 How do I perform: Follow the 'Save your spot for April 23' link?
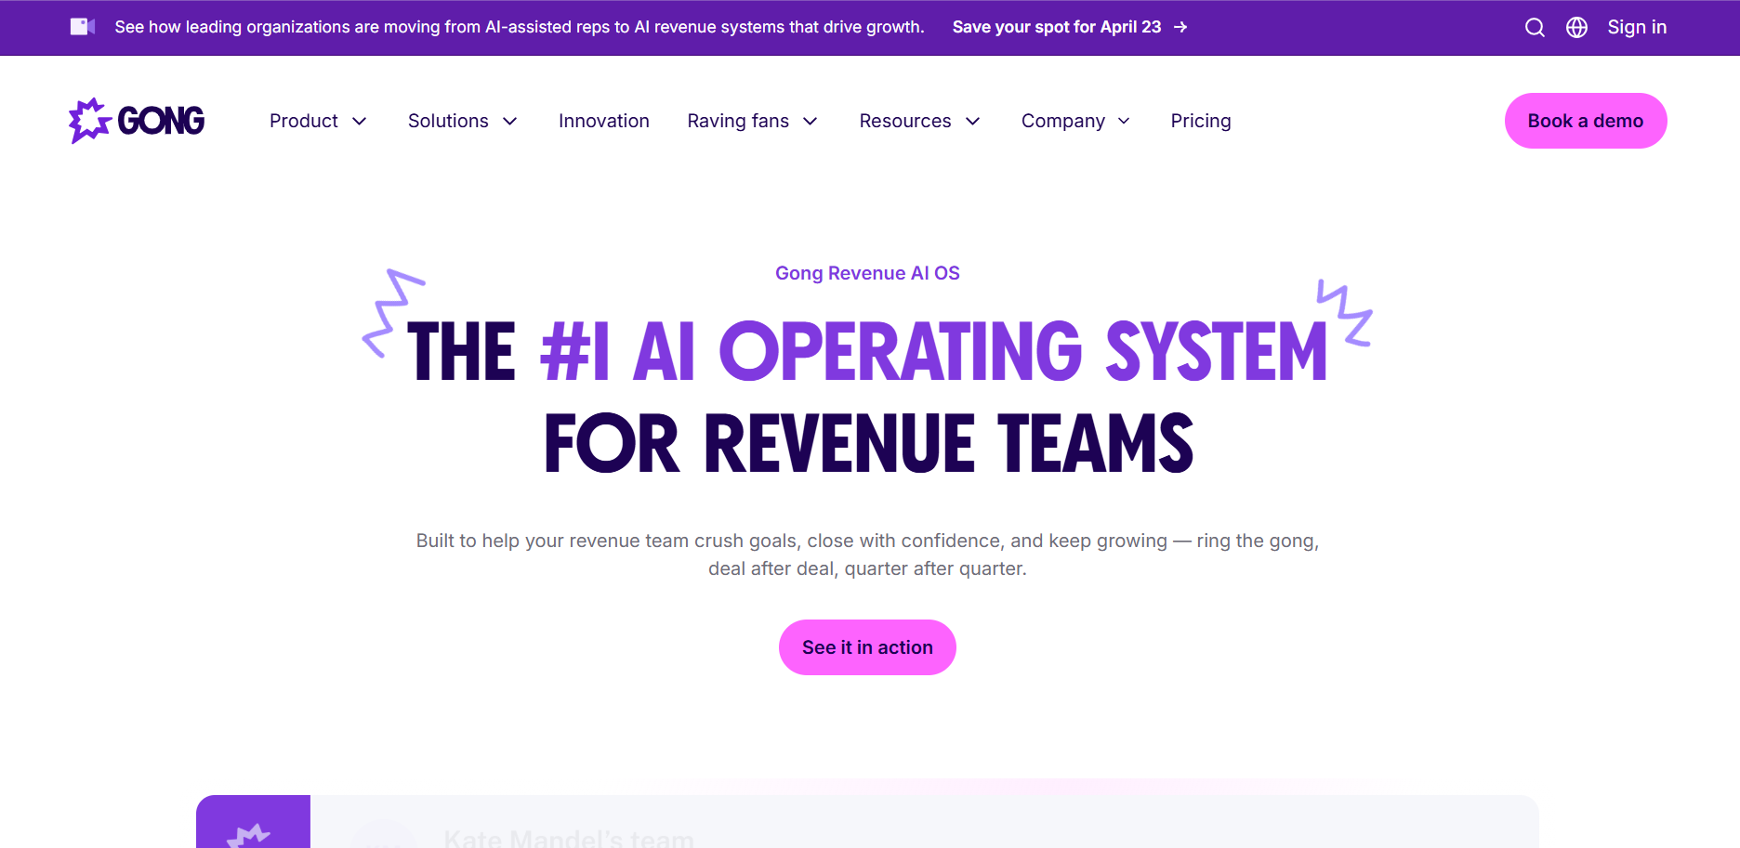coord(1057,28)
